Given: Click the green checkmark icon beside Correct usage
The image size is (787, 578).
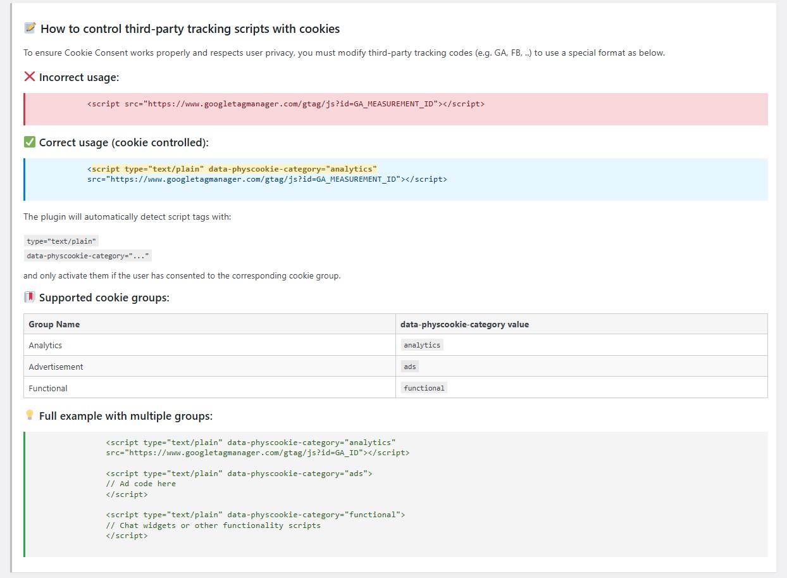Looking at the screenshot, I should [30, 142].
